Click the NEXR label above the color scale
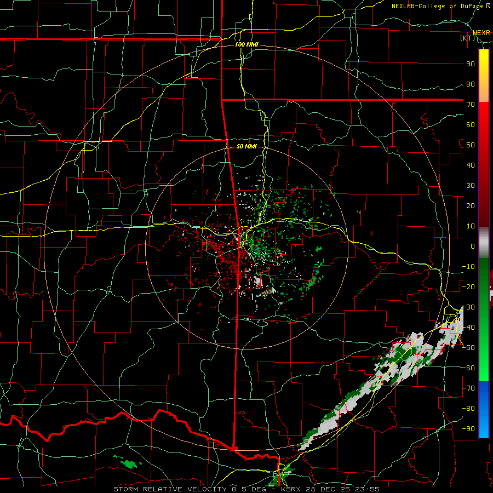This screenshot has height=493, width=493. (x=481, y=33)
